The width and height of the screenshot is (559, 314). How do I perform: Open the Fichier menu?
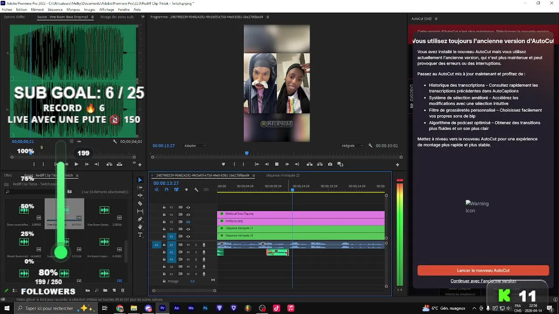click(7, 10)
